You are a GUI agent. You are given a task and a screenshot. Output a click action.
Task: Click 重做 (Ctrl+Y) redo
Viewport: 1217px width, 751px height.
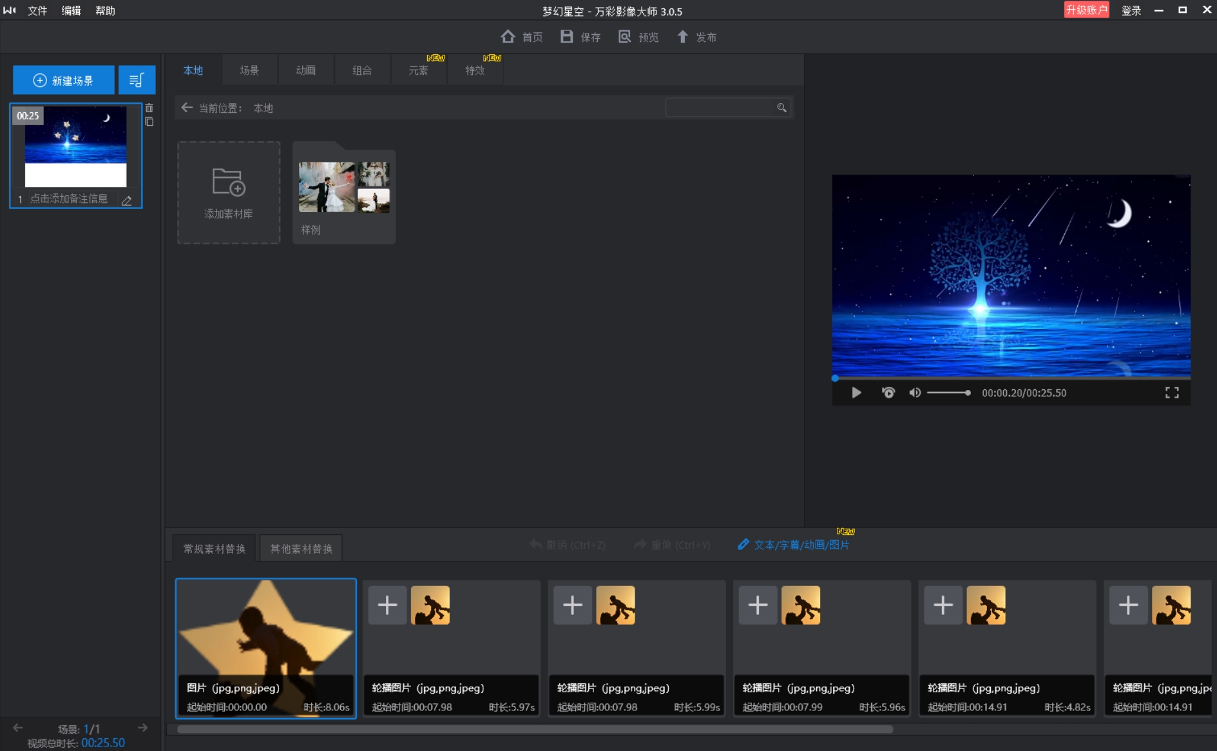672,545
